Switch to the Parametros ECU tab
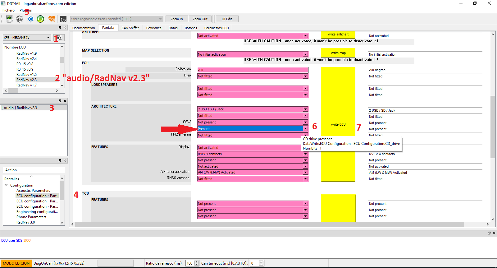Viewport: 497px width, 268px height. coord(217,28)
